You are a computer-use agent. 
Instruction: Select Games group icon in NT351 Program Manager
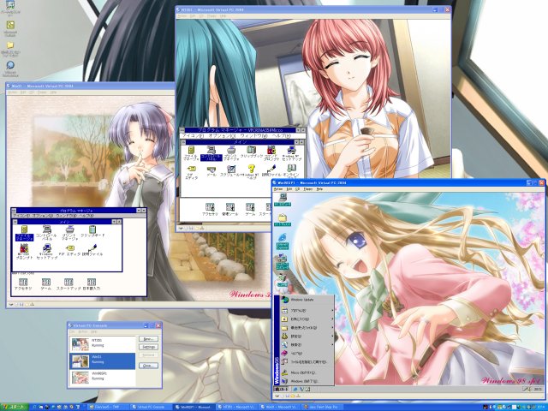coord(250,210)
